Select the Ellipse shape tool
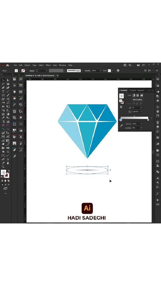 [x=3, y=95]
